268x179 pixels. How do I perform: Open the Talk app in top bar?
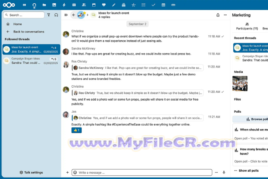tap(34, 5)
